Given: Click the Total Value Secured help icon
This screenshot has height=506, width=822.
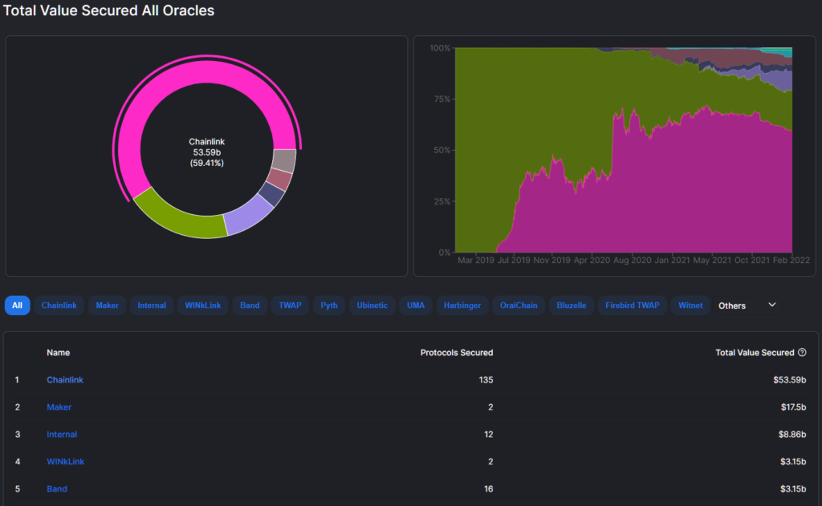Looking at the screenshot, I should coord(802,353).
